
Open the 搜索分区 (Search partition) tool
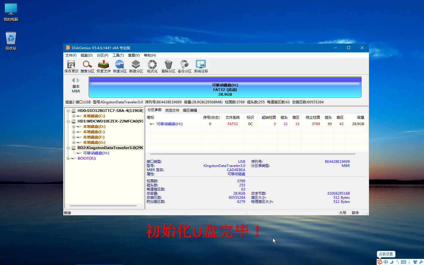[x=87, y=67]
